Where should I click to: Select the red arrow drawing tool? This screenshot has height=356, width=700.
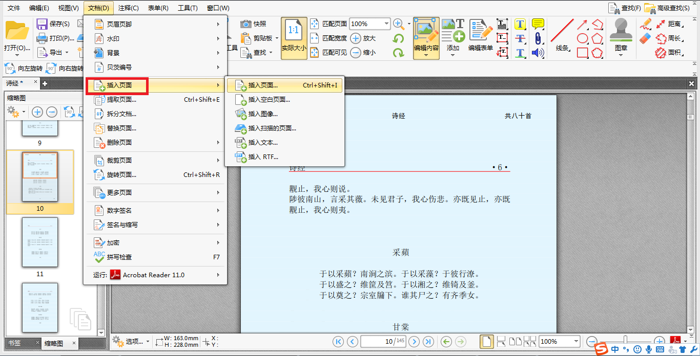pos(583,24)
